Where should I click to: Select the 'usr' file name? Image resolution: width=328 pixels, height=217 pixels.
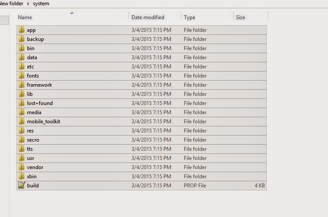tap(30, 159)
